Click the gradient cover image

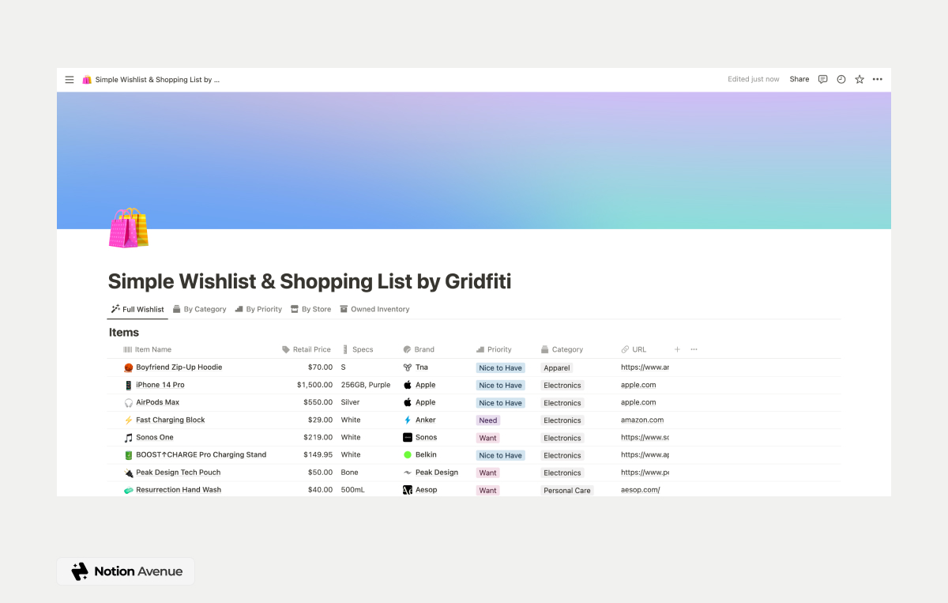point(474,160)
